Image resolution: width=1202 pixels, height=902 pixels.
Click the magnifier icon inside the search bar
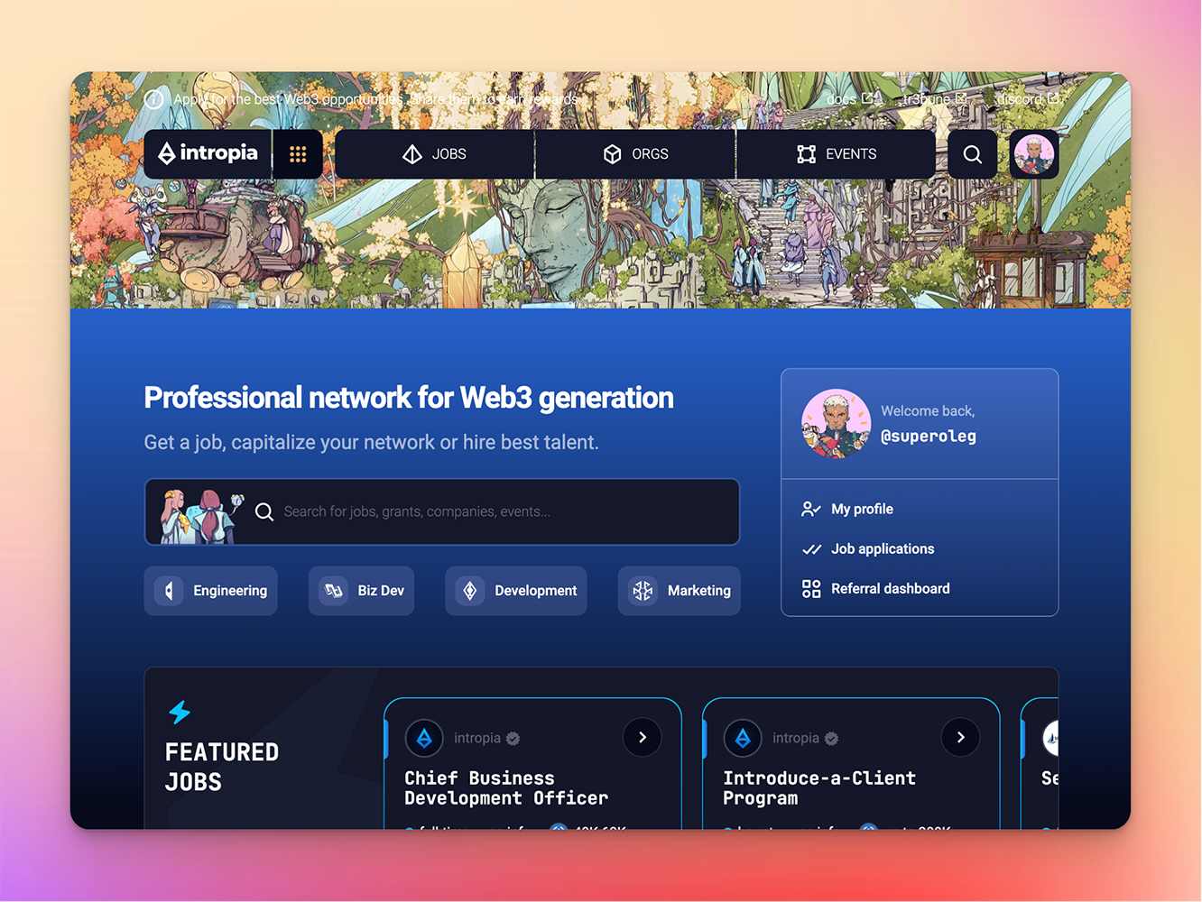tap(264, 512)
